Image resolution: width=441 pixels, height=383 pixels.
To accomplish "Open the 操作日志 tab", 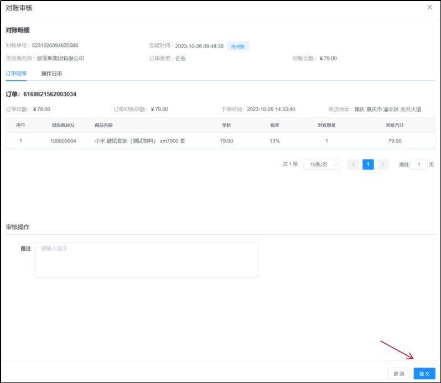I will click(51, 73).
